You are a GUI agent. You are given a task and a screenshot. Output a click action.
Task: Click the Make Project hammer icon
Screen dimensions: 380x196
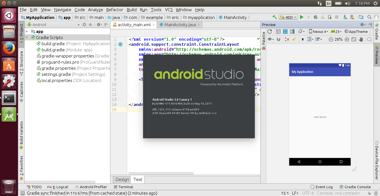click(x=275, y=17)
